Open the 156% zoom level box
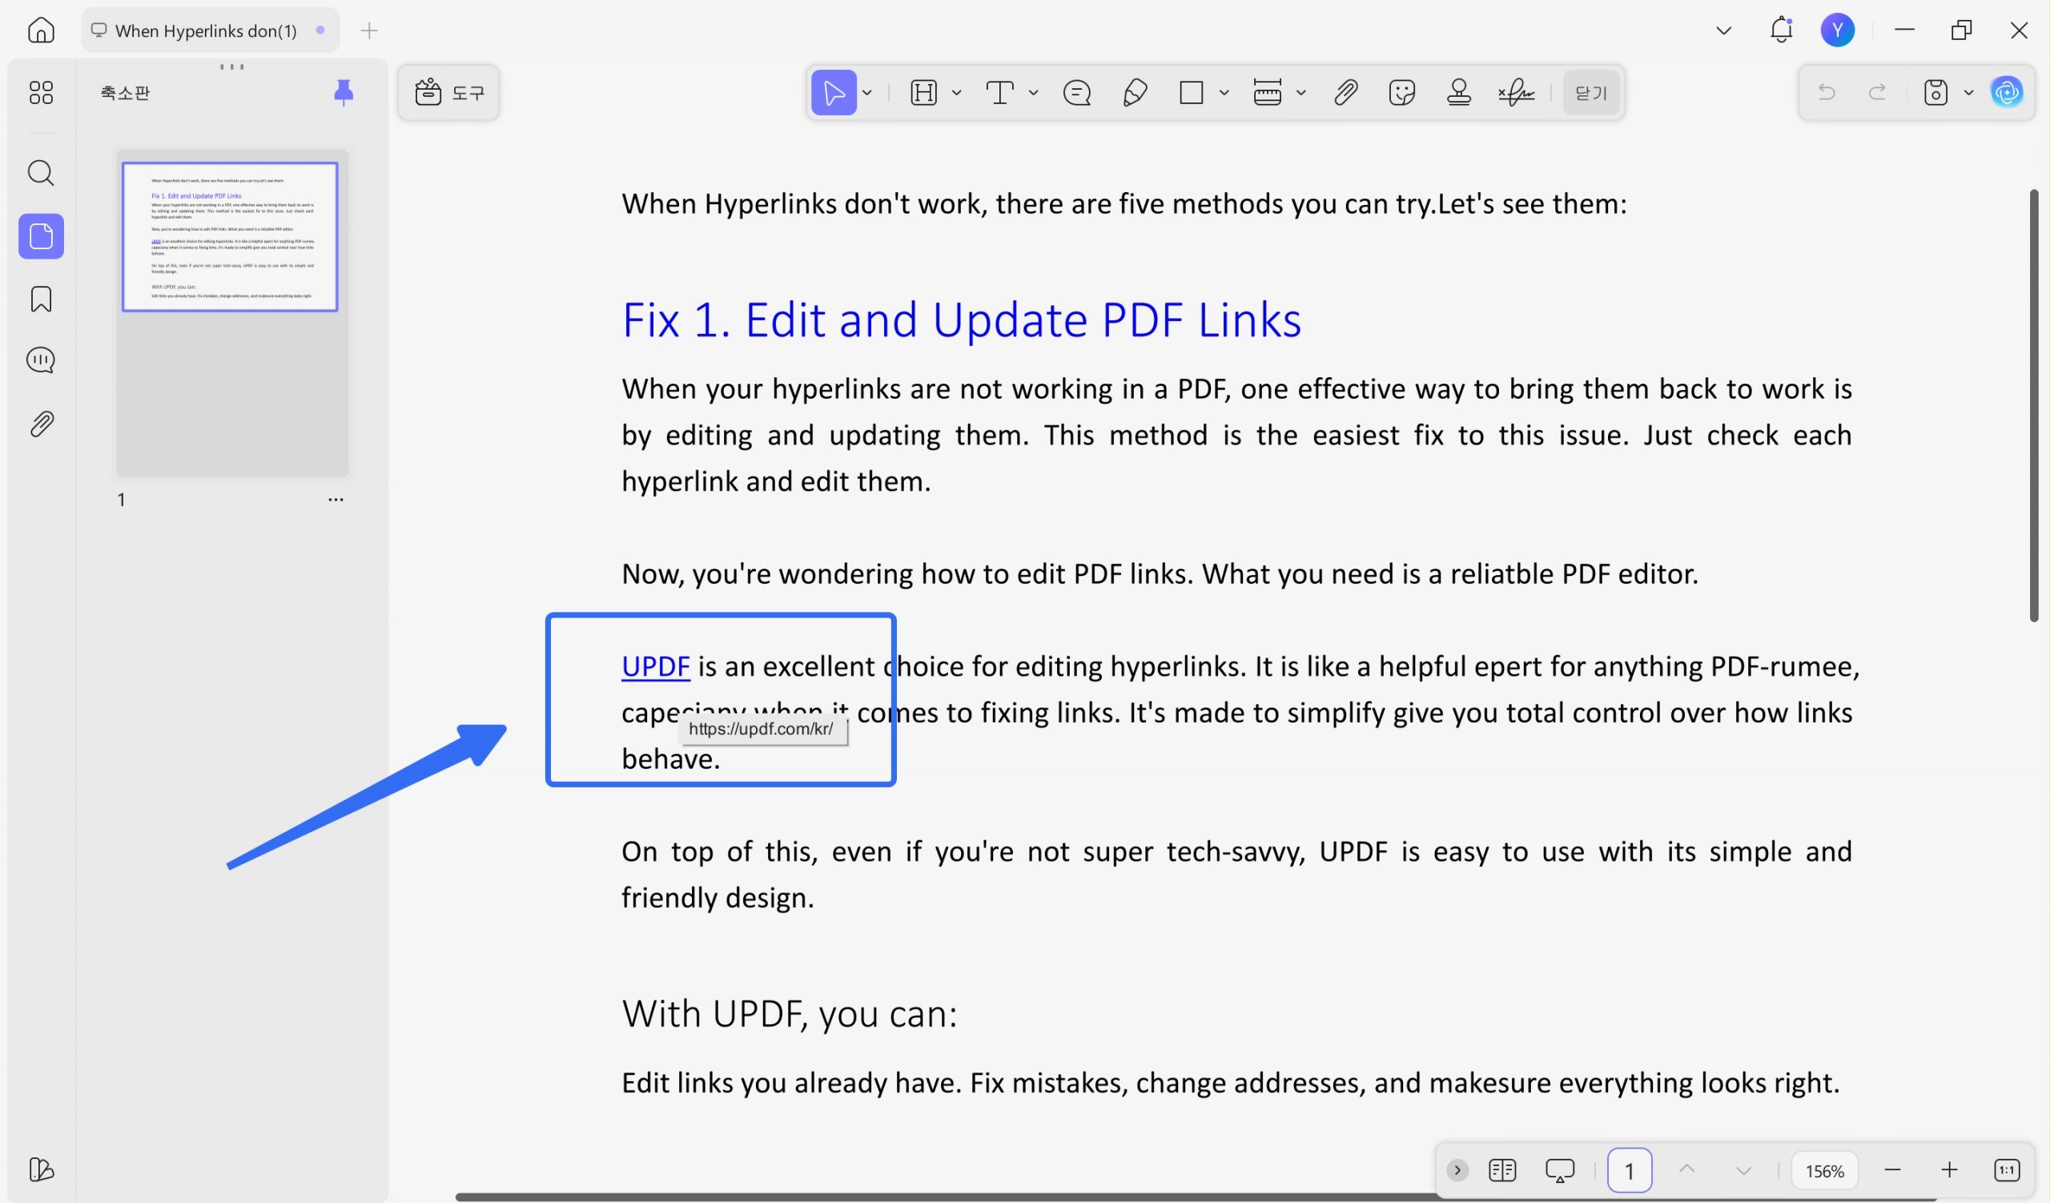Image resolution: width=2050 pixels, height=1203 pixels. click(1825, 1170)
